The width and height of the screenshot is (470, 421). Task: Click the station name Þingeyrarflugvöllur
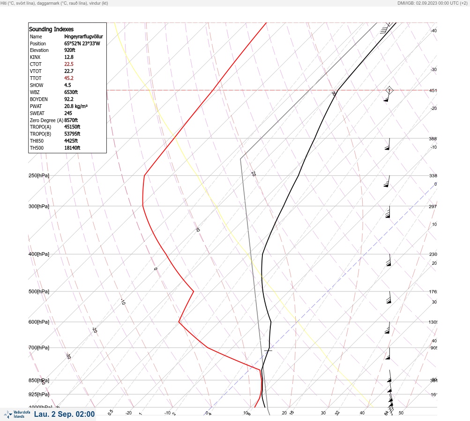click(x=83, y=36)
